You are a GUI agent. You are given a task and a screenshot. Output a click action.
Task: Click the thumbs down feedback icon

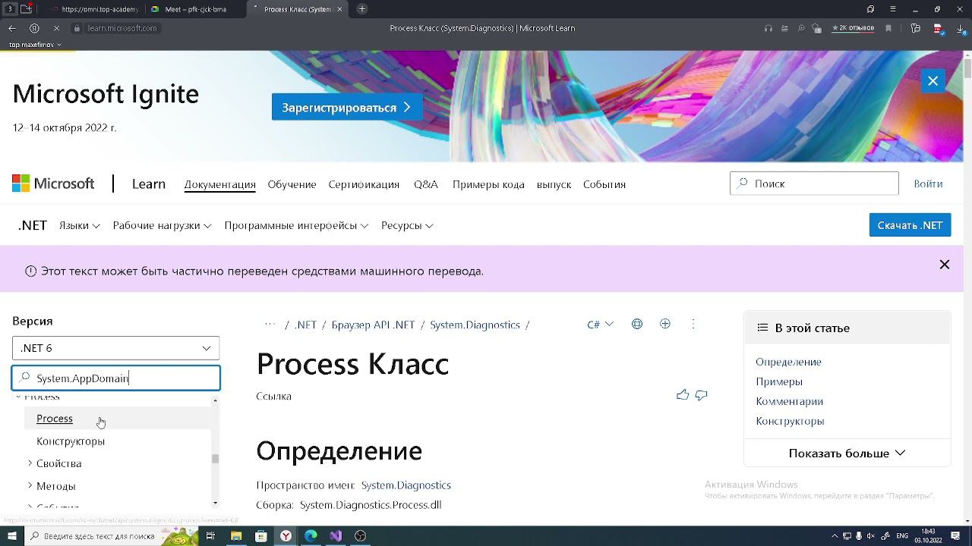701,395
